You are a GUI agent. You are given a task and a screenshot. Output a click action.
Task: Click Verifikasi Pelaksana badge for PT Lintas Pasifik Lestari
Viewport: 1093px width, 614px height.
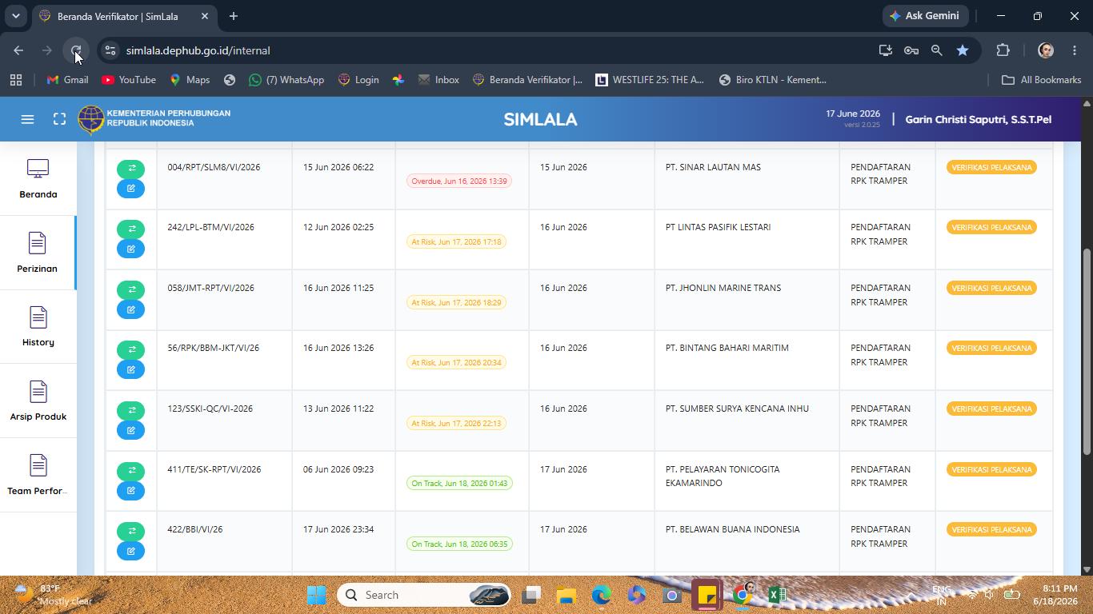click(x=991, y=227)
